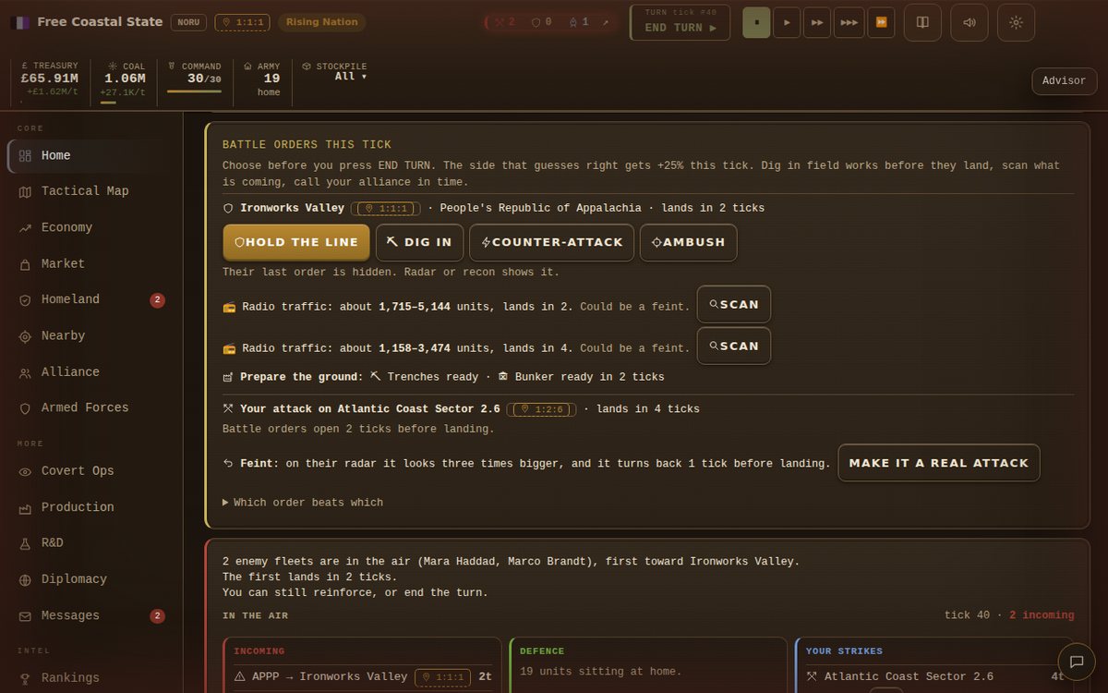Open Homeland with 2 alerts
The height and width of the screenshot is (693, 1108).
91,299
